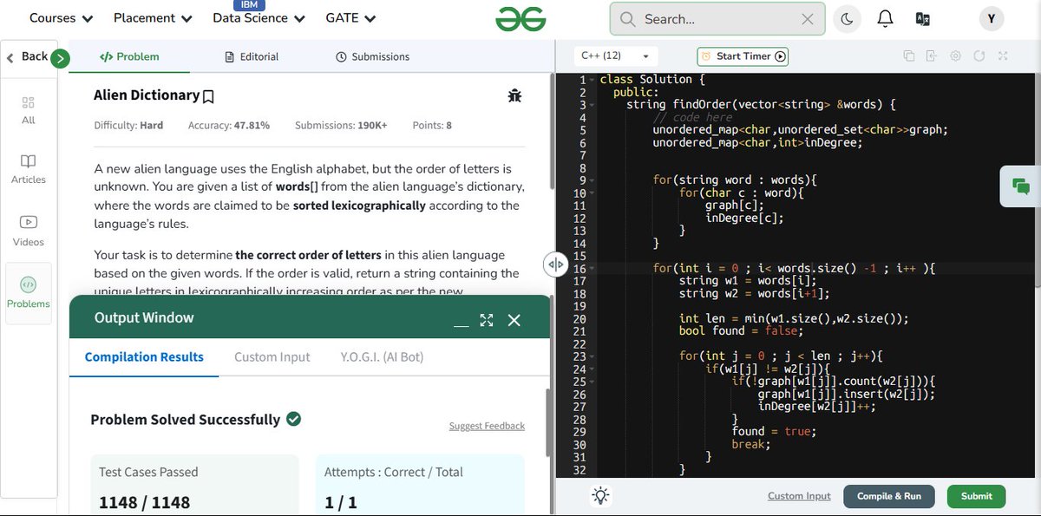Enter fullscreen editor mode

[1002, 56]
